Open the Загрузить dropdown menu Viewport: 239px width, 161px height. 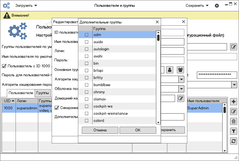click(x=26, y=6)
